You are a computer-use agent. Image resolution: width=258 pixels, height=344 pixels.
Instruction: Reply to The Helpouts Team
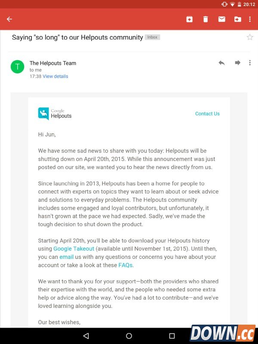(x=221, y=63)
